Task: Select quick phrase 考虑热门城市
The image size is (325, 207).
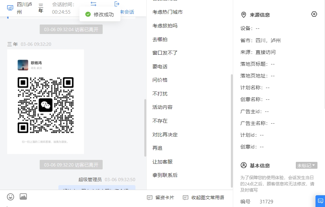Action: 168,12
